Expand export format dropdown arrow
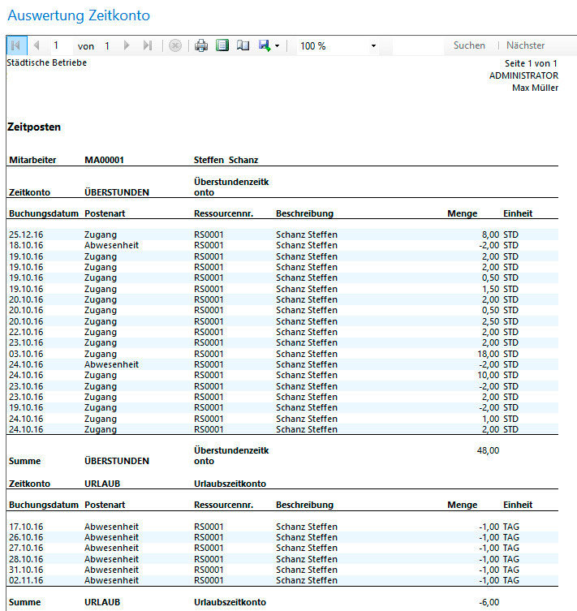This screenshot has width=577, height=611. [x=277, y=46]
